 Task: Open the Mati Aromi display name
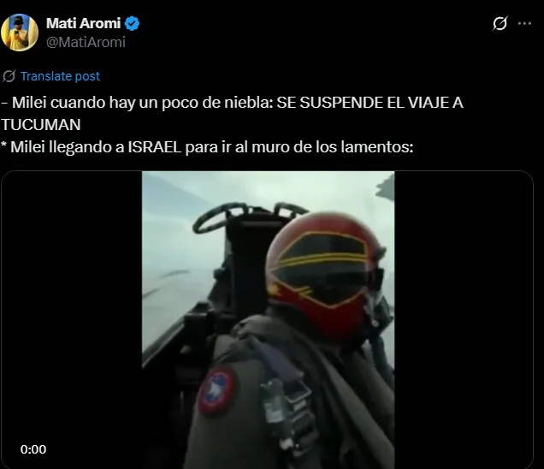pyautogui.click(x=83, y=23)
